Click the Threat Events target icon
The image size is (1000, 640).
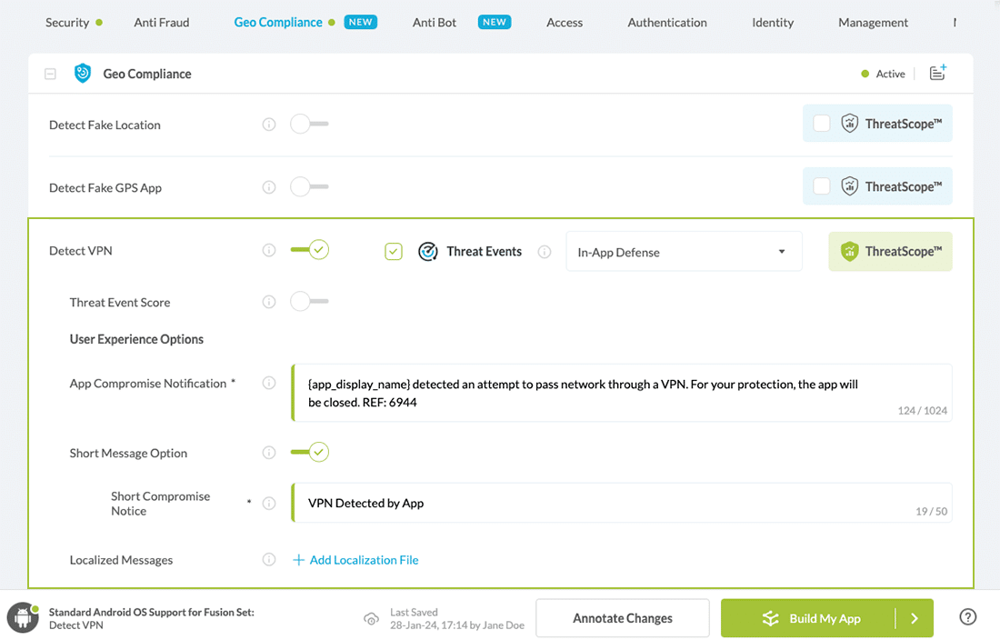tap(427, 251)
